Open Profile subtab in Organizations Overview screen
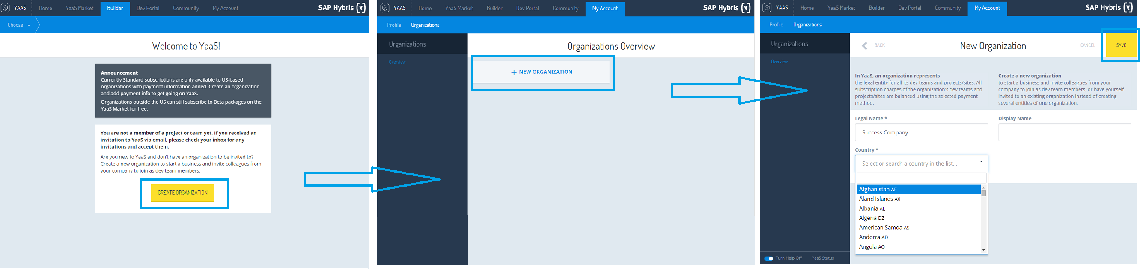The image size is (1140, 269). (x=394, y=25)
